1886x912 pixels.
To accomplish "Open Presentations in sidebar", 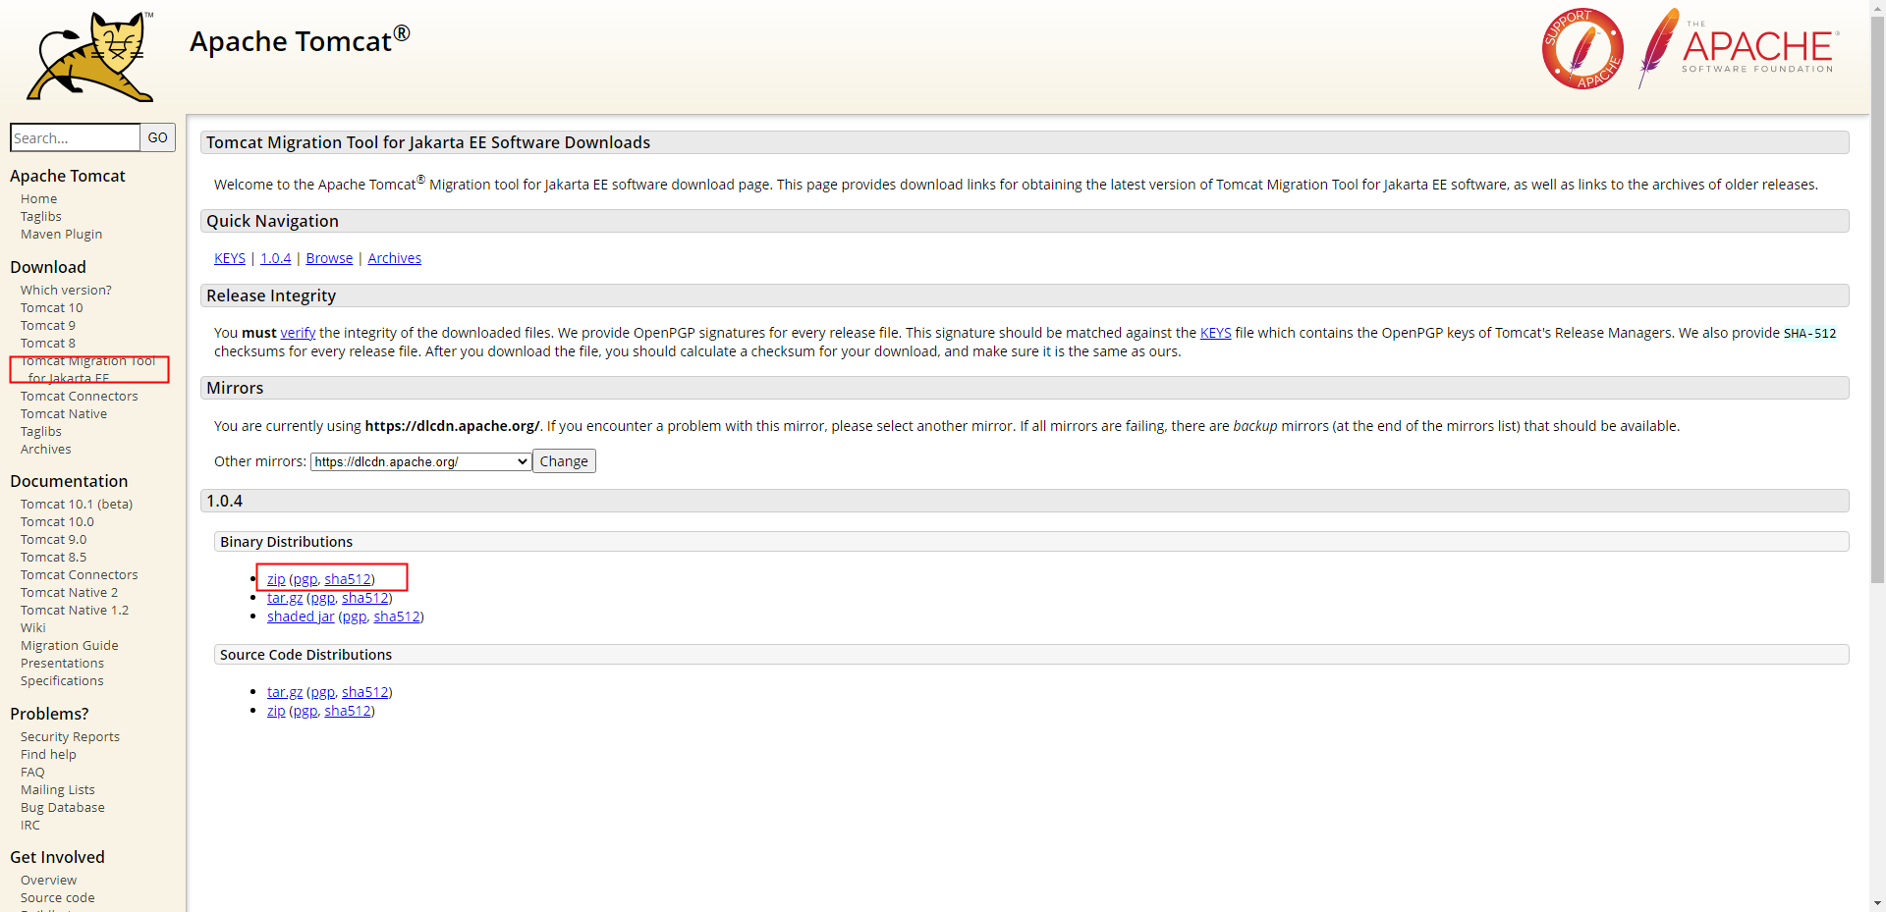I will (63, 663).
